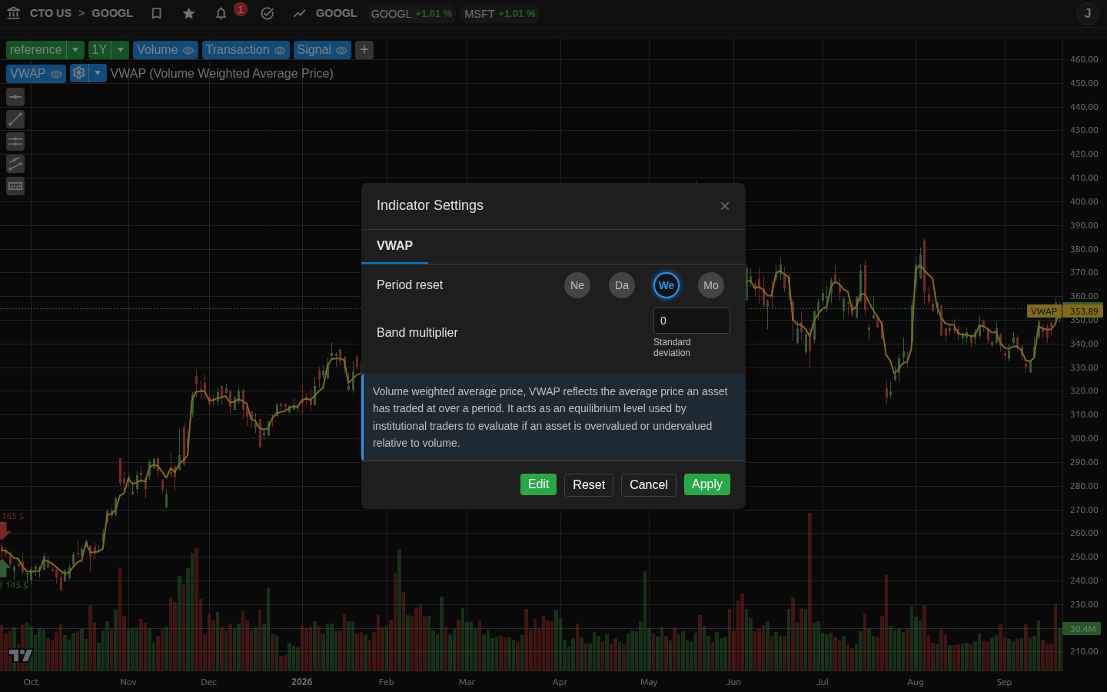
Task: Toggle Volume indicator visibility eye
Action: click(x=188, y=50)
